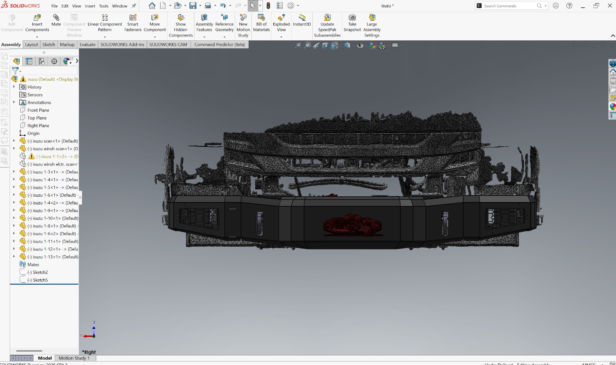Click Bill of Materials icon
The width and height of the screenshot is (616, 365).
click(261, 18)
